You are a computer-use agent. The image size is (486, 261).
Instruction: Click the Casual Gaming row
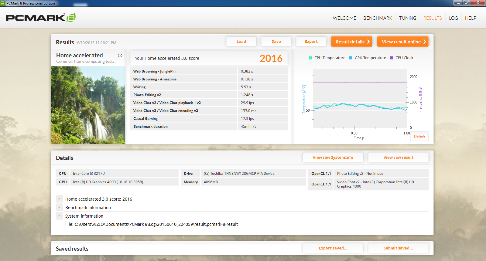click(209, 119)
